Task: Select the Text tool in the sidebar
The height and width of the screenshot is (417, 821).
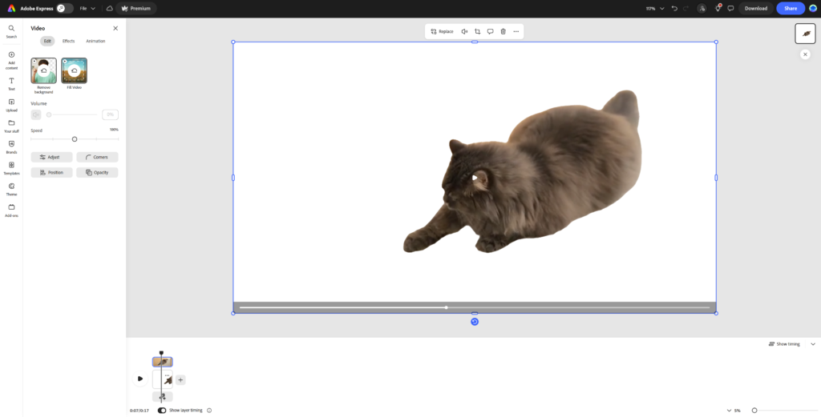Action: pos(11,82)
